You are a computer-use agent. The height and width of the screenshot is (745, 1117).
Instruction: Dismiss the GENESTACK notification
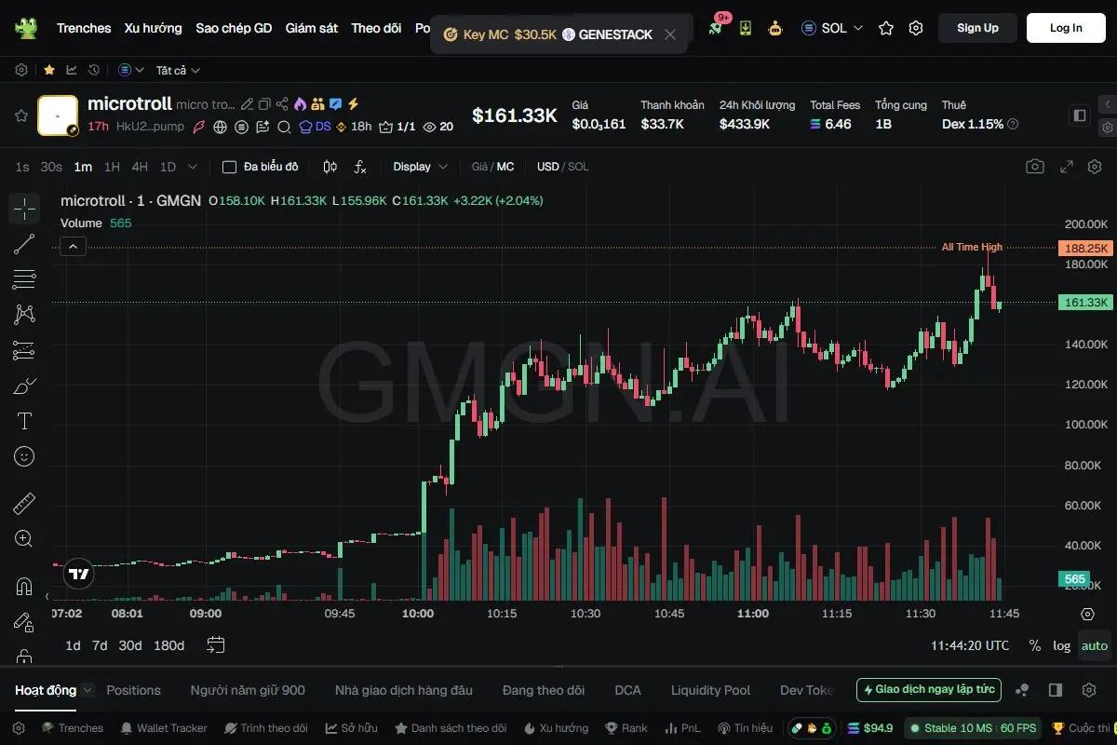coord(670,34)
